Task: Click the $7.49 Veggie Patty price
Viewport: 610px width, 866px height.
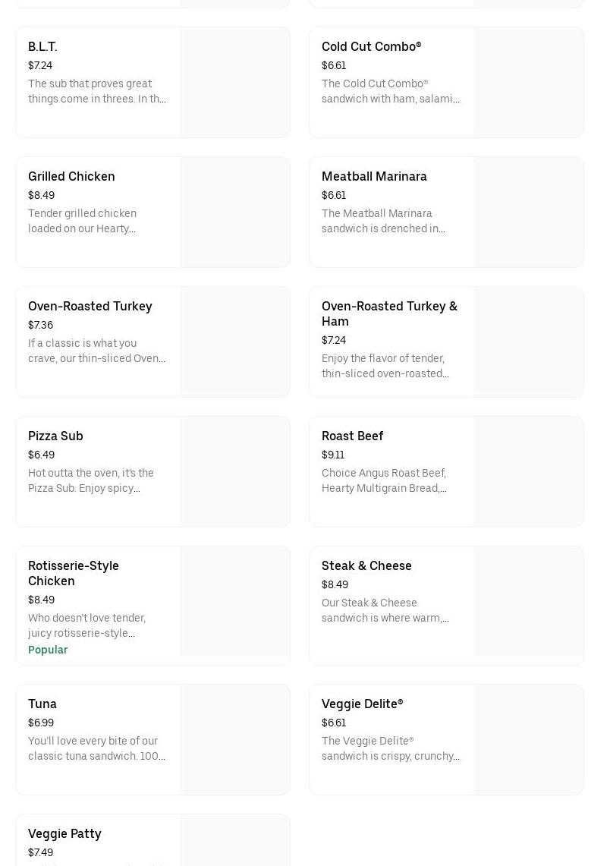Action: tap(41, 852)
